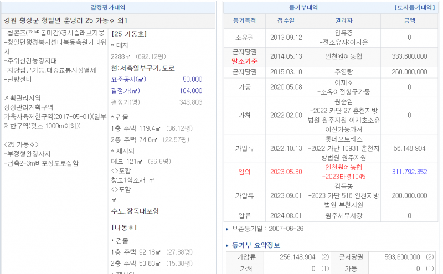Click the red 인천원예농협 2023타경1045 entry
The height and width of the screenshot is (274, 443).
pos(344,172)
